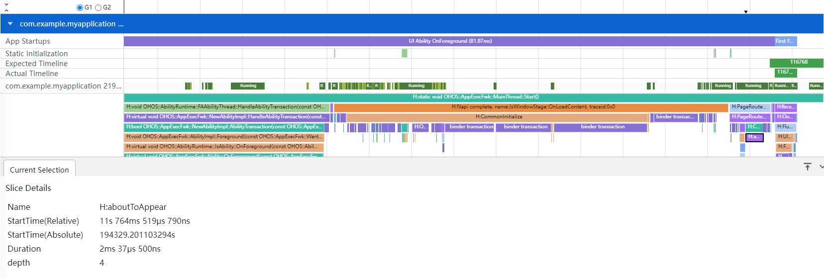Select the UI Ability OnForeground slice
824x278 pixels.
[x=449, y=41]
